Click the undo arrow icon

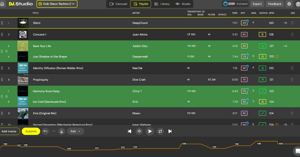pos(45,131)
